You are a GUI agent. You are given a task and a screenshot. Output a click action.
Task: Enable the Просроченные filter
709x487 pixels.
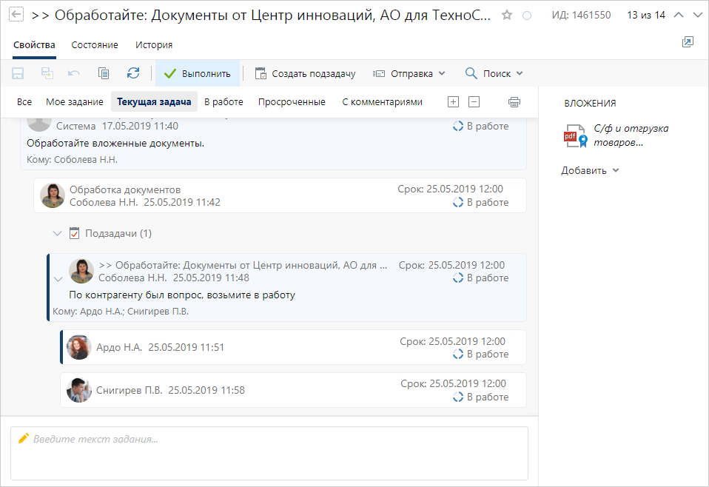tap(292, 102)
